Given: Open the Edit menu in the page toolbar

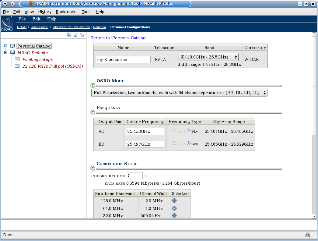Looking at the screenshot, I should [36, 19].
